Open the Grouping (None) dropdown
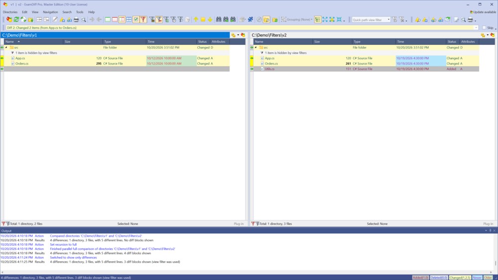This screenshot has height=280, width=498. click(x=297, y=20)
